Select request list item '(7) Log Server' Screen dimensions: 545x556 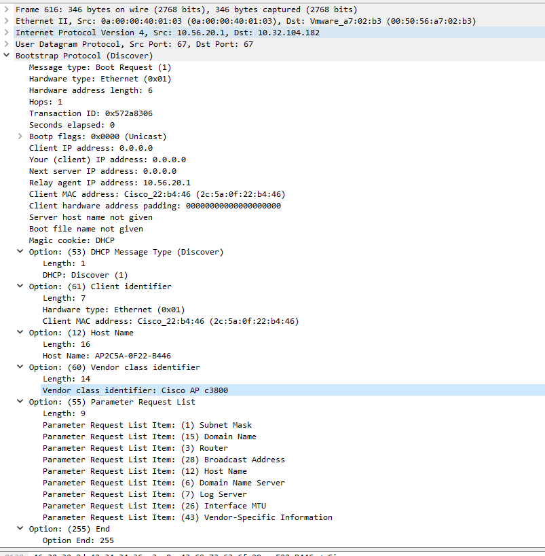145,494
